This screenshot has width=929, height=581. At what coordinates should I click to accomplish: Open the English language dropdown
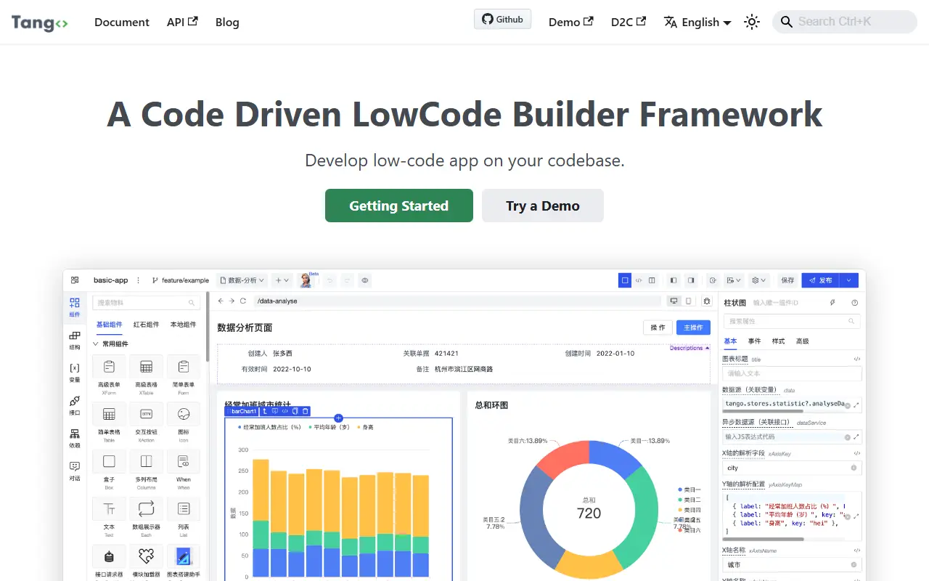pyautogui.click(x=697, y=22)
